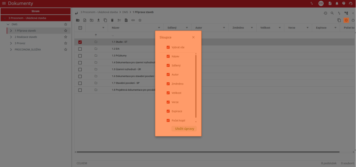Collapse the DMS tree node
Viewport: 356px width, 167px height.
(x=8, y=25)
